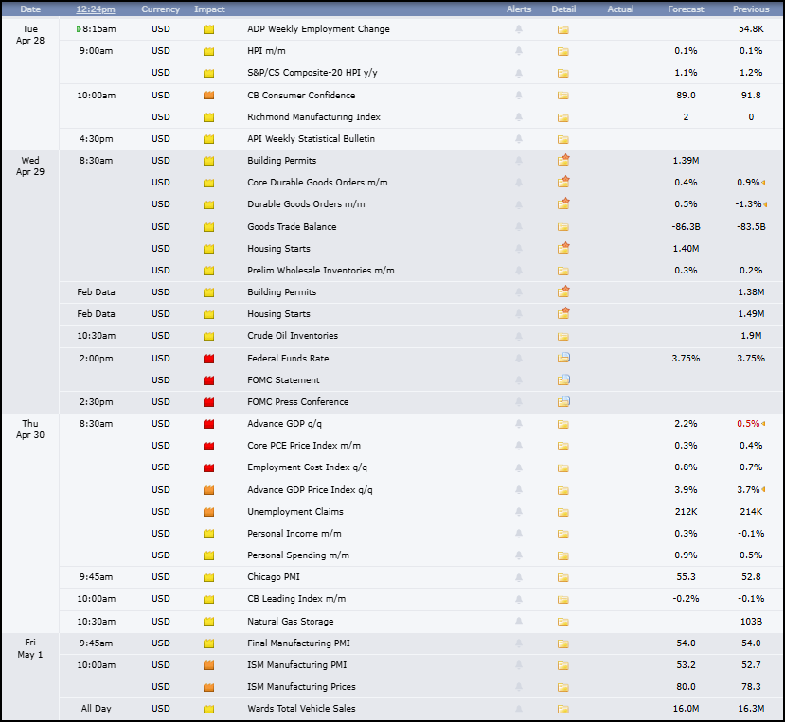This screenshot has width=785, height=722.
Task: Open the S&P/CS Composite-20 HPI y/y event
Action: (312, 73)
